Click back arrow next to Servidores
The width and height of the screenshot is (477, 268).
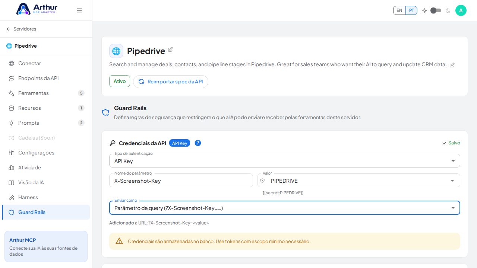9,29
